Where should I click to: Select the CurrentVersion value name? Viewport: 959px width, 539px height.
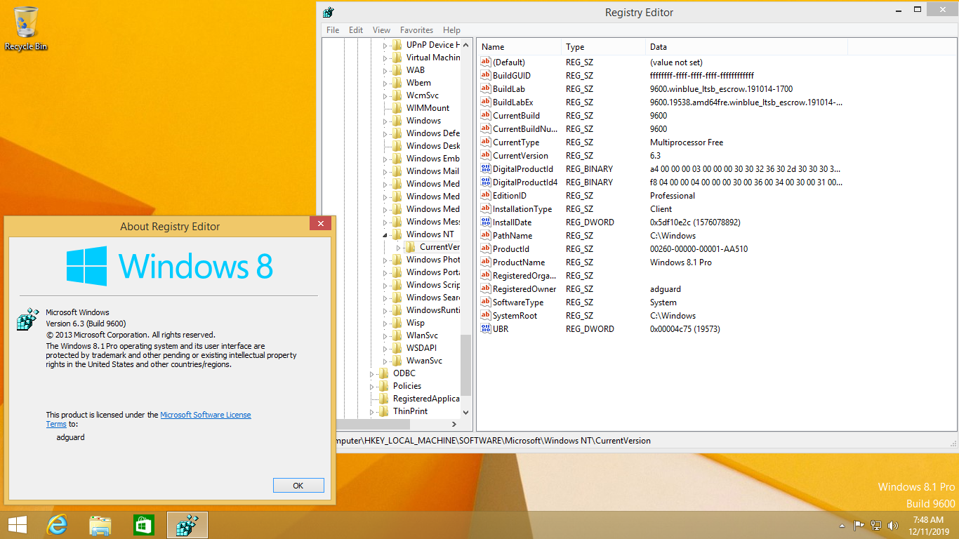pyautogui.click(x=520, y=156)
